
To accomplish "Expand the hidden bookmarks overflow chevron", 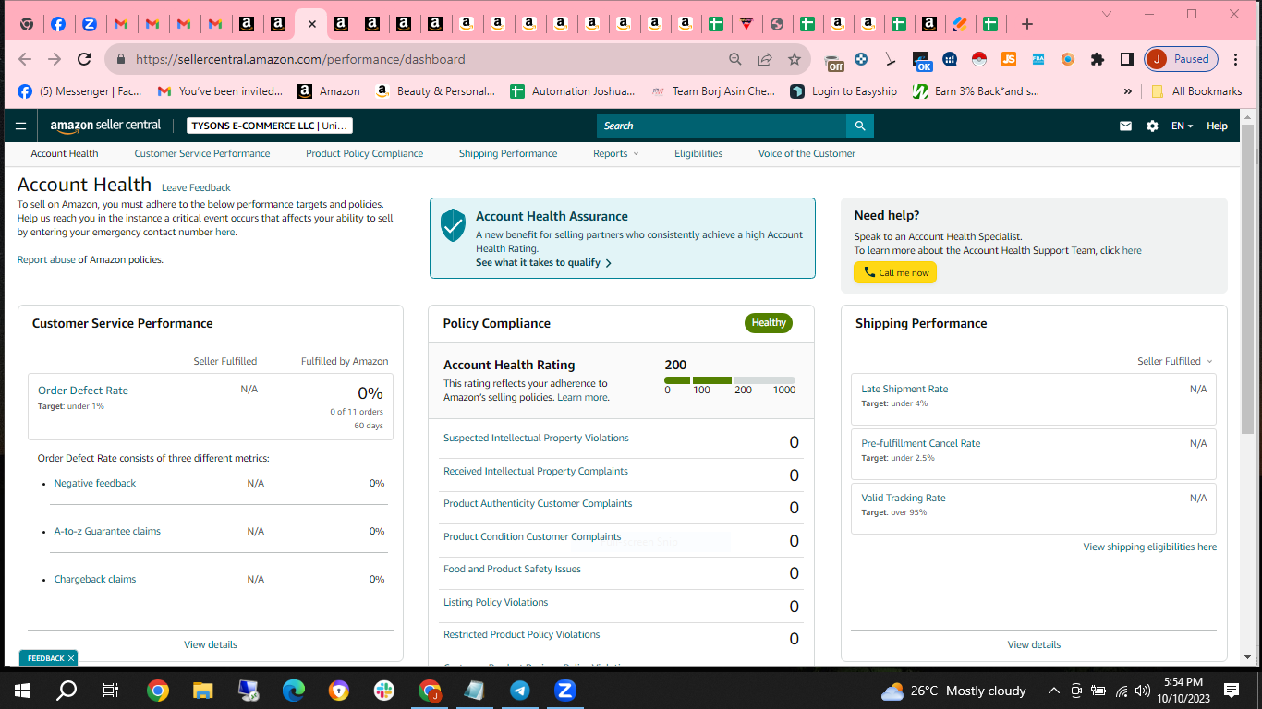I will [1127, 91].
